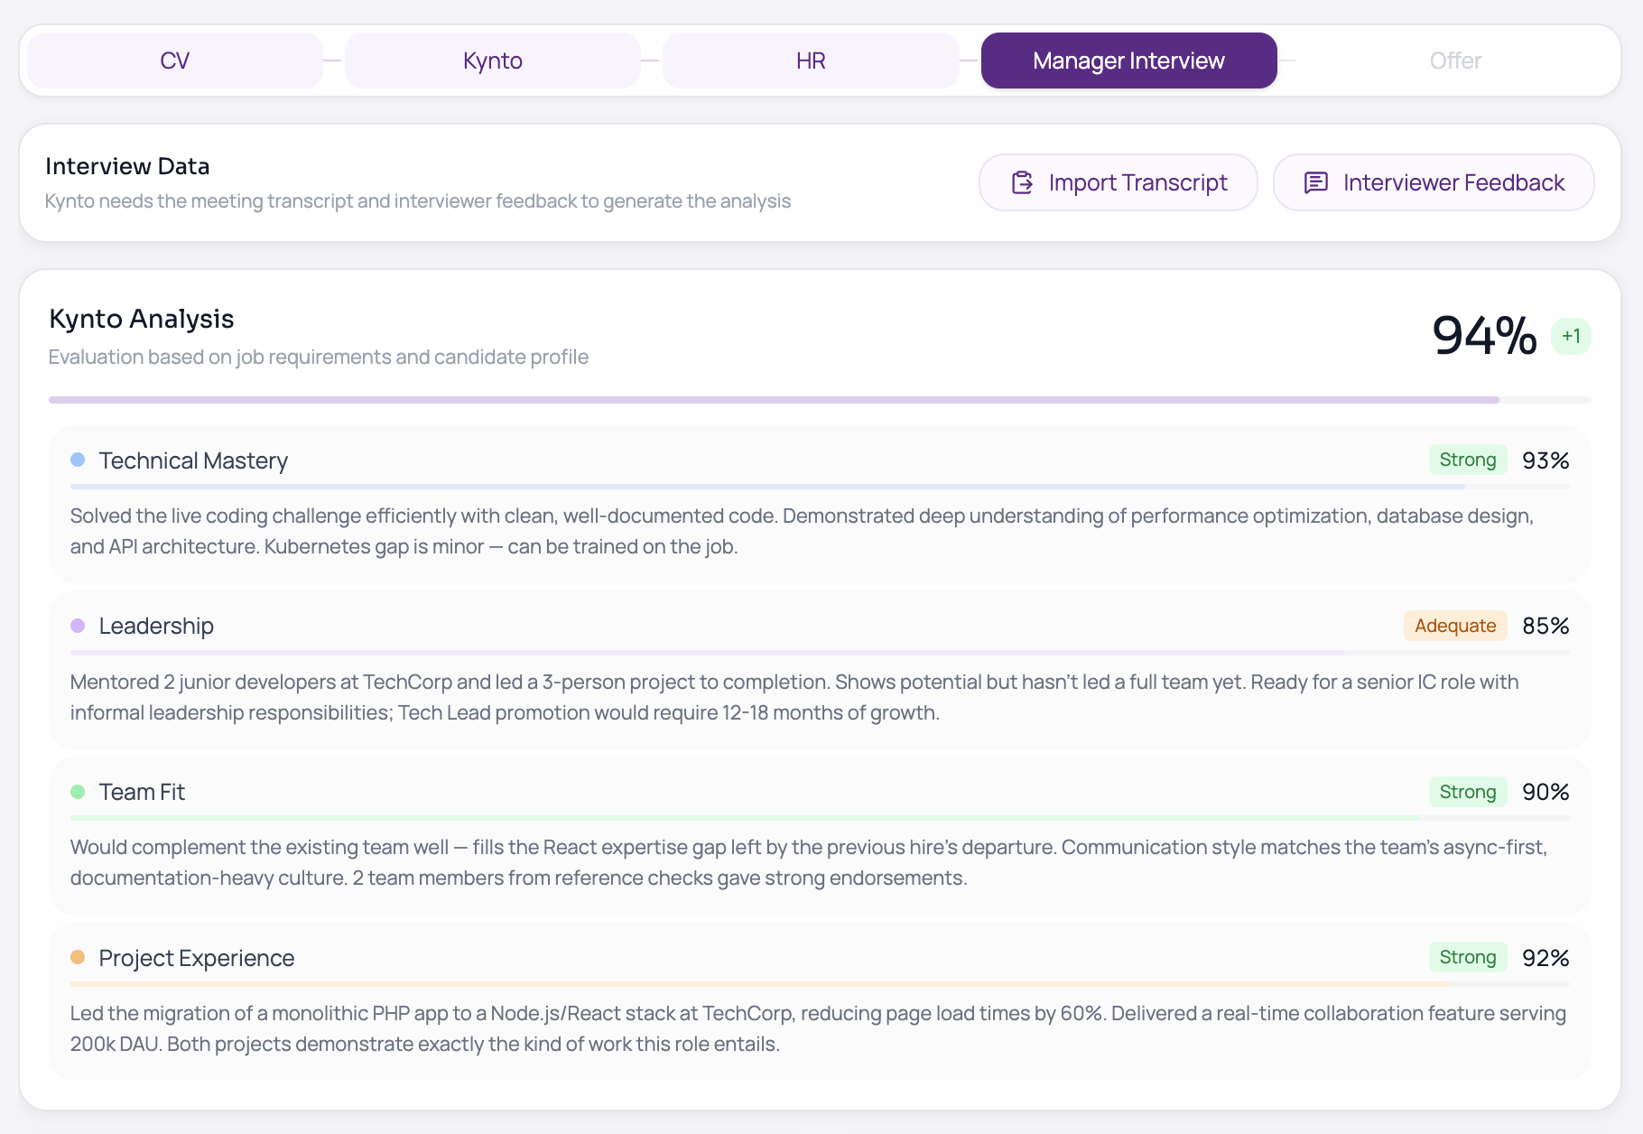Viewport: 1643px width, 1134px height.
Task: Select the purple dot beside Leadership
Action: coord(78,624)
